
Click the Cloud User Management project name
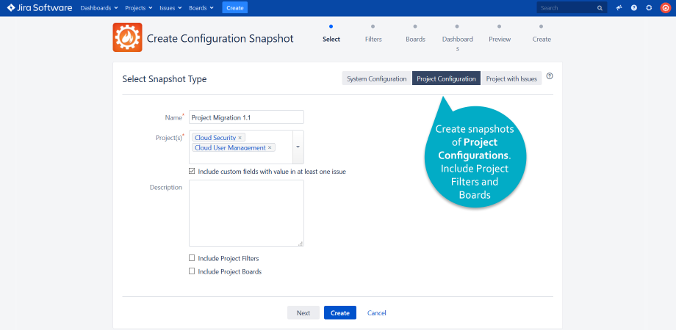(230, 147)
